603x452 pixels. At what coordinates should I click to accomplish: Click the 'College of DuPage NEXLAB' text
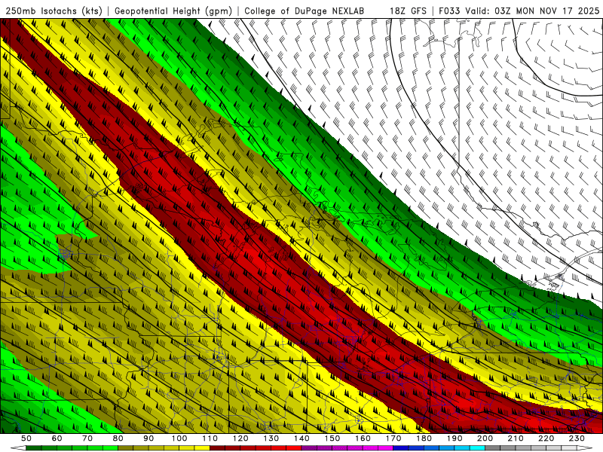coord(305,11)
